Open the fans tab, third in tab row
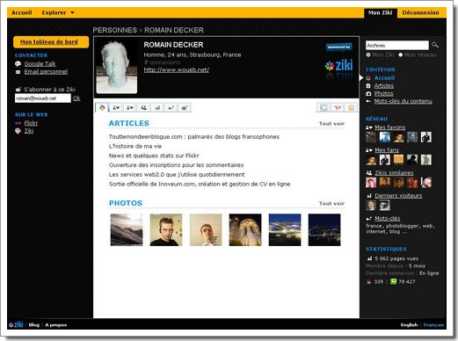 [x=130, y=108]
